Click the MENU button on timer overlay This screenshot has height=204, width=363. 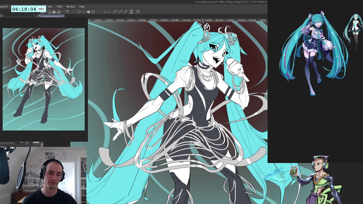click(41, 9)
